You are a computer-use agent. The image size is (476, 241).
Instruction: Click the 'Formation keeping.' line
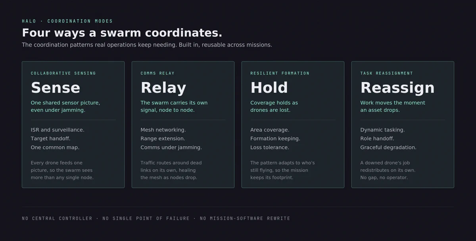click(x=275, y=139)
